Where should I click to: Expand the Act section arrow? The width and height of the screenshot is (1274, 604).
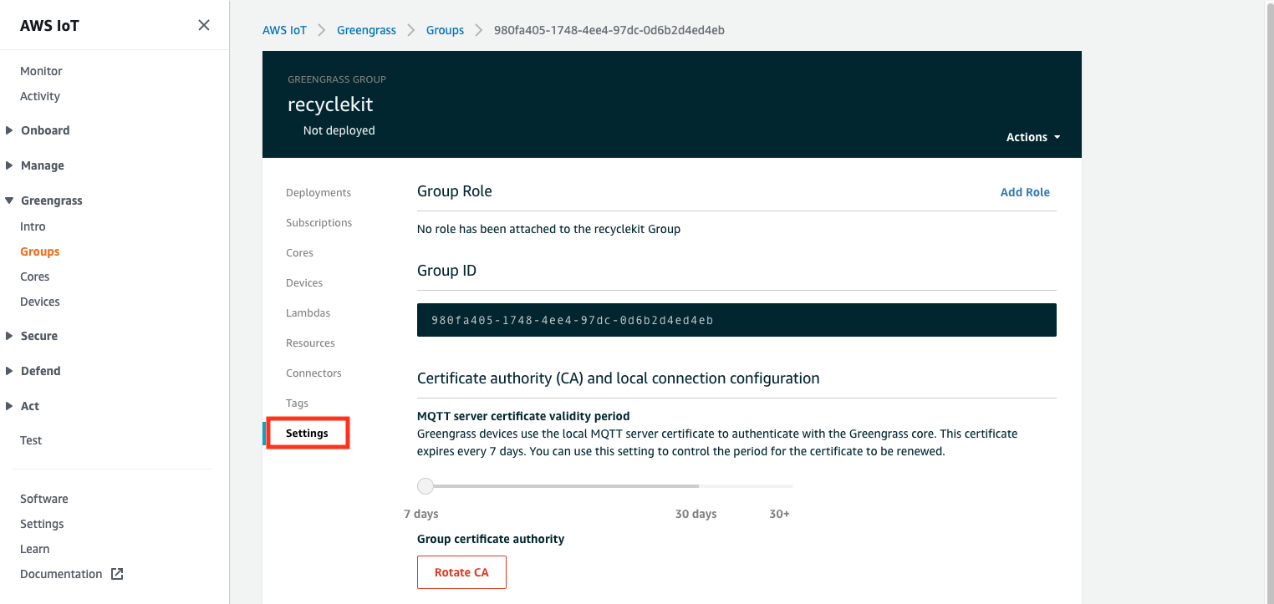pyautogui.click(x=9, y=406)
